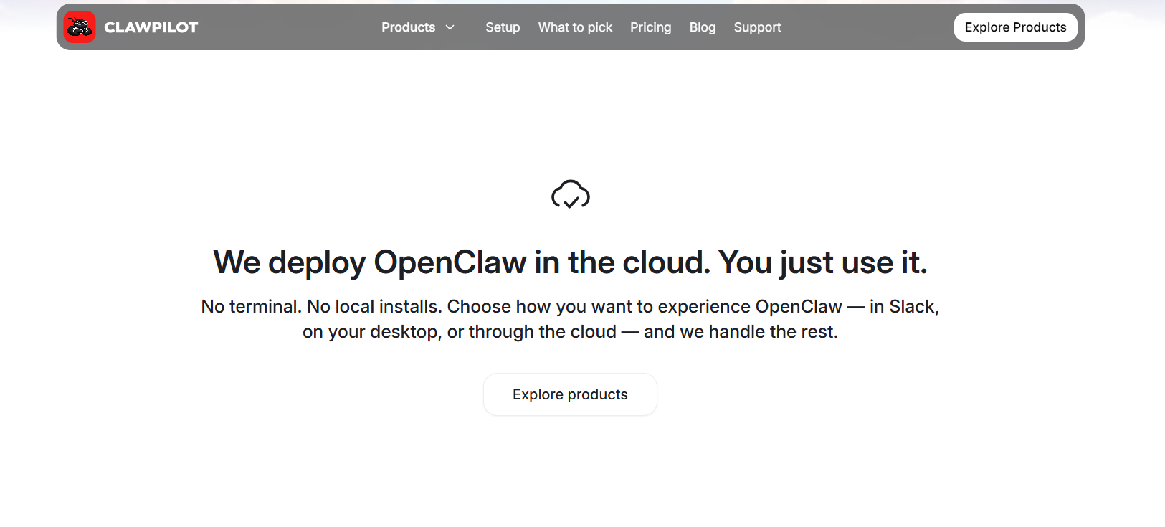Navigate to the Pricing page

click(651, 27)
